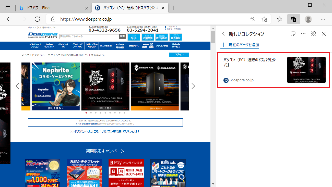Select the パソコン(PC)通販のドスパラ tab
Viewport: 332px width, 187px height.
130,8
